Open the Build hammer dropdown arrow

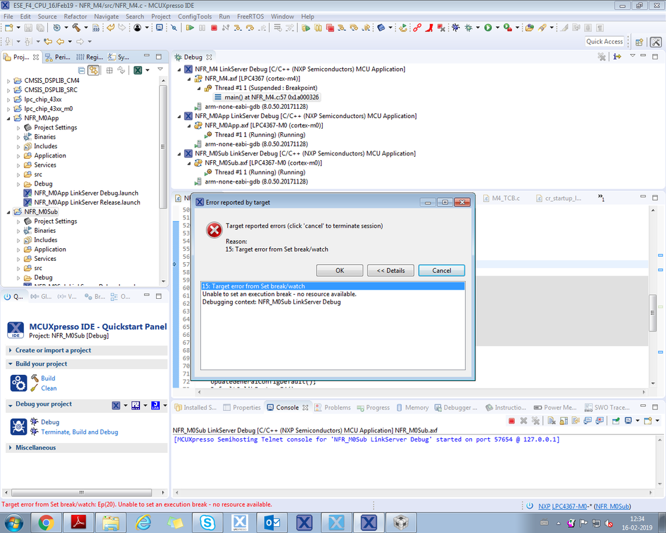pyautogui.click(x=86, y=28)
